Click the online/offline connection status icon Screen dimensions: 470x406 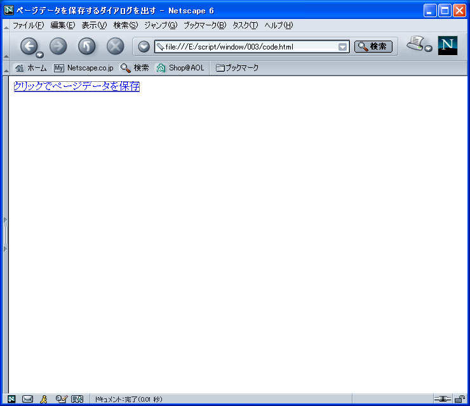443,399
